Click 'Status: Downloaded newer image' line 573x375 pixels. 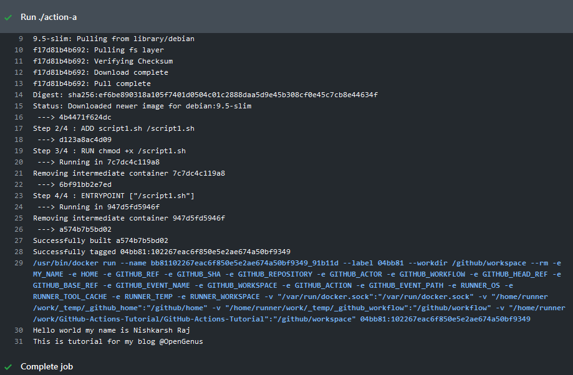tap(142, 107)
